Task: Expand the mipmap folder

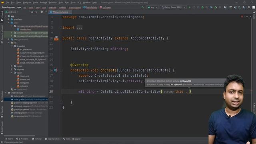Action: 12,69
